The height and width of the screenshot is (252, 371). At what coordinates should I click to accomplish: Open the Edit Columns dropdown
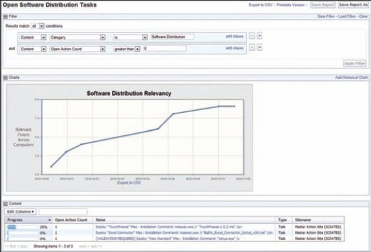pyautogui.click(x=20, y=211)
